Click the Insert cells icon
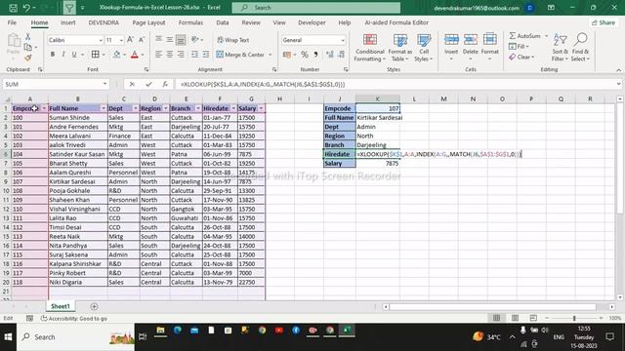Viewport: 625px width, 351px height. click(x=451, y=47)
